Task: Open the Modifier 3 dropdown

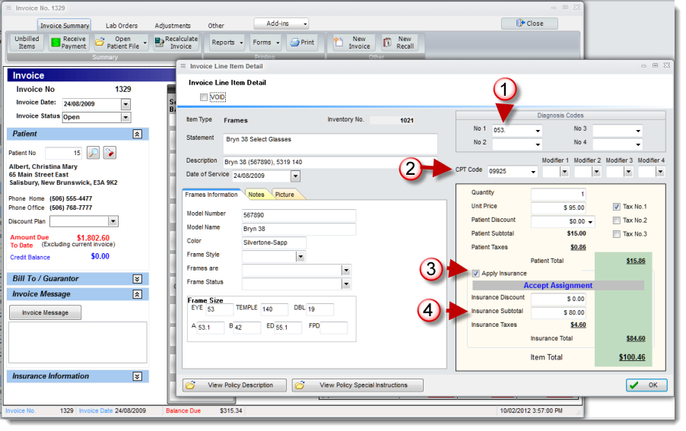Action: [629, 172]
